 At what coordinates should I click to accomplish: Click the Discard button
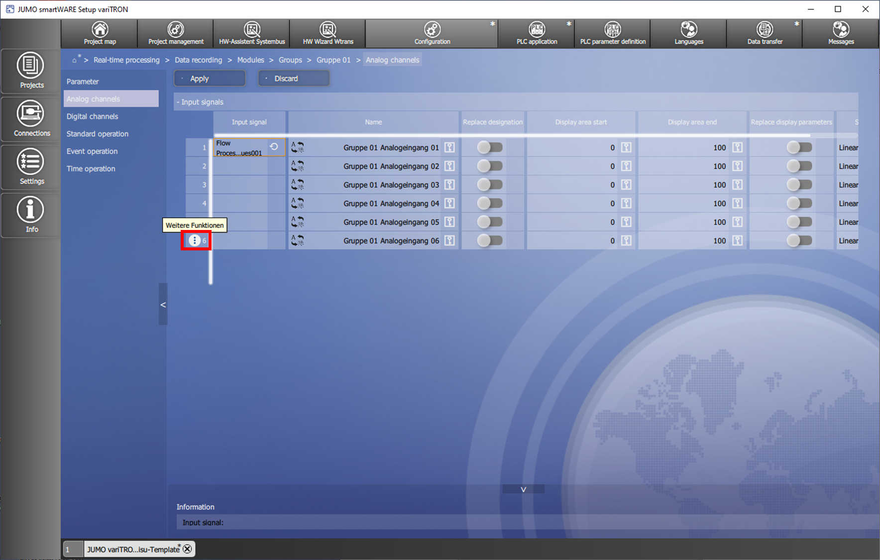click(294, 79)
